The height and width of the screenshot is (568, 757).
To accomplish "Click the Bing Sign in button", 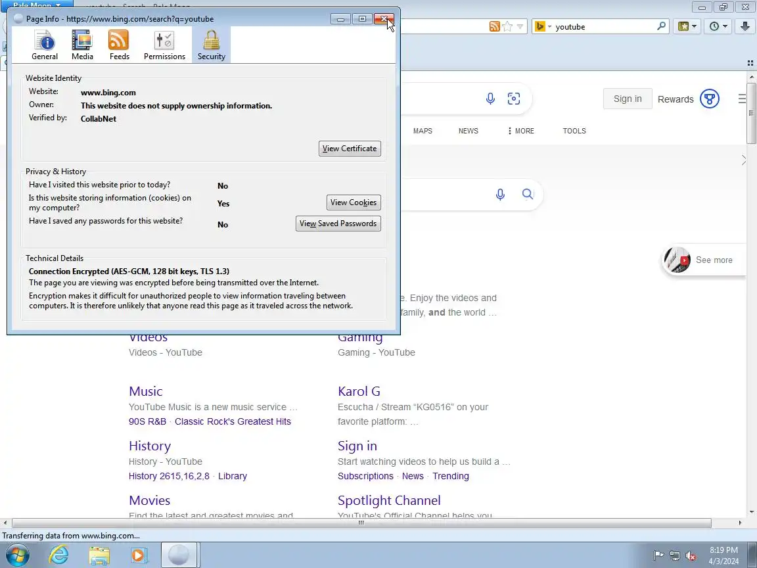I will 628,99.
